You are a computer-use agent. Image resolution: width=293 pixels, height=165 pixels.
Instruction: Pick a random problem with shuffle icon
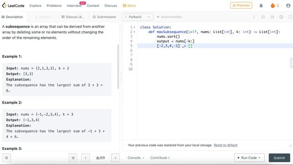73,158
